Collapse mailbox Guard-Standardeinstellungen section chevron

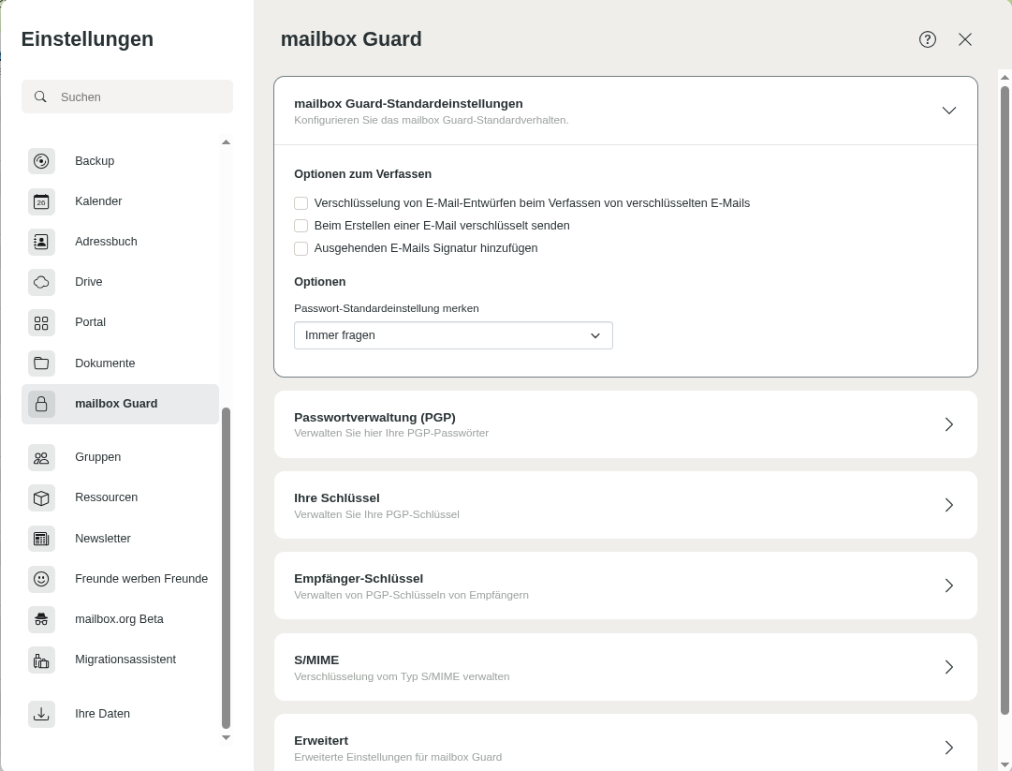pyautogui.click(x=948, y=111)
